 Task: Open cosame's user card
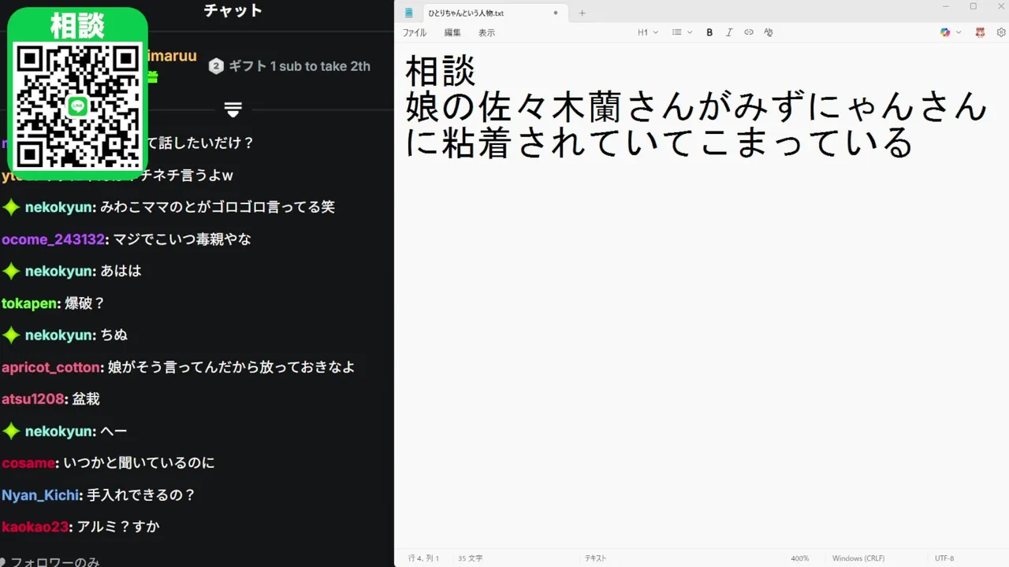(x=28, y=463)
